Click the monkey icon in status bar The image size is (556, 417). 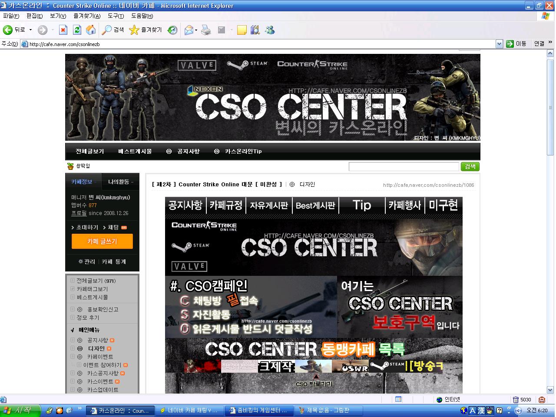click(x=542, y=399)
